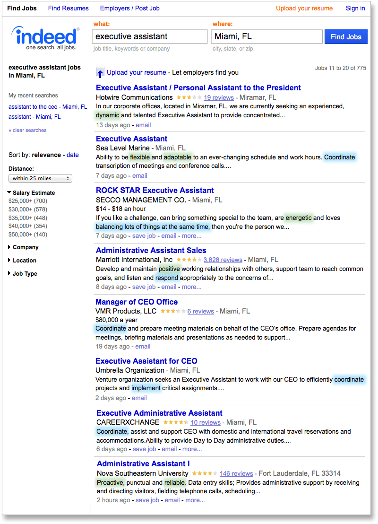Image resolution: width=378 pixels, height=524 pixels.
Task: Open recent search 'assistant to the ceo - Miami, FL'
Action: tap(48, 107)
